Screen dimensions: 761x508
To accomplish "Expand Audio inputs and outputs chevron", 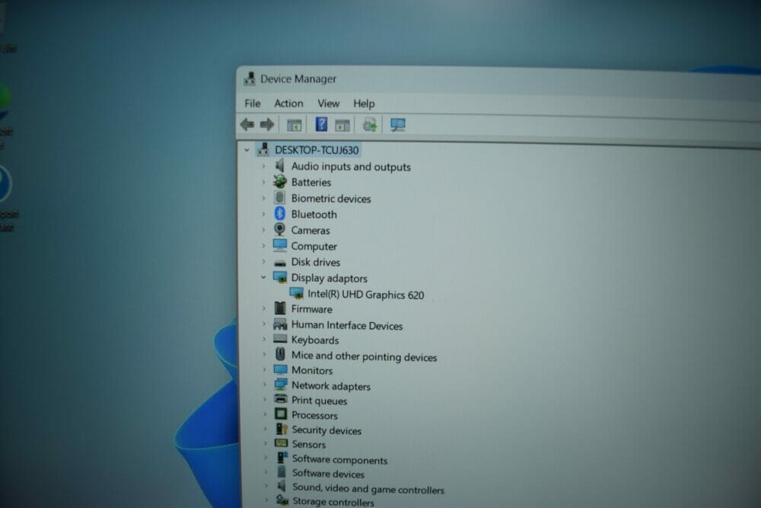I will [263, 166].
